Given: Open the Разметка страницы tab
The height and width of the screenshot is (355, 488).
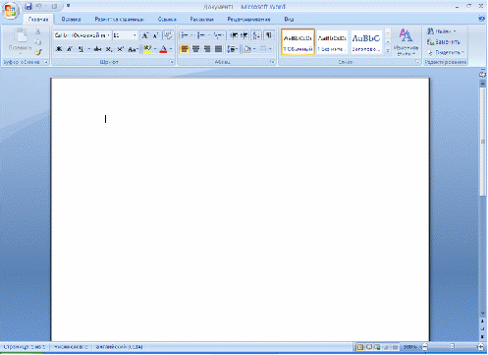Looking at the screenshot, I should point(119,20).
